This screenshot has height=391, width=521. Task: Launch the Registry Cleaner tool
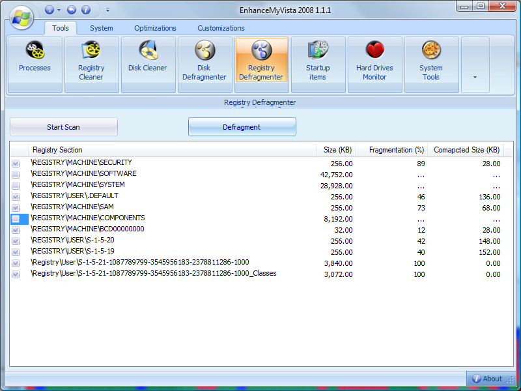91,65
